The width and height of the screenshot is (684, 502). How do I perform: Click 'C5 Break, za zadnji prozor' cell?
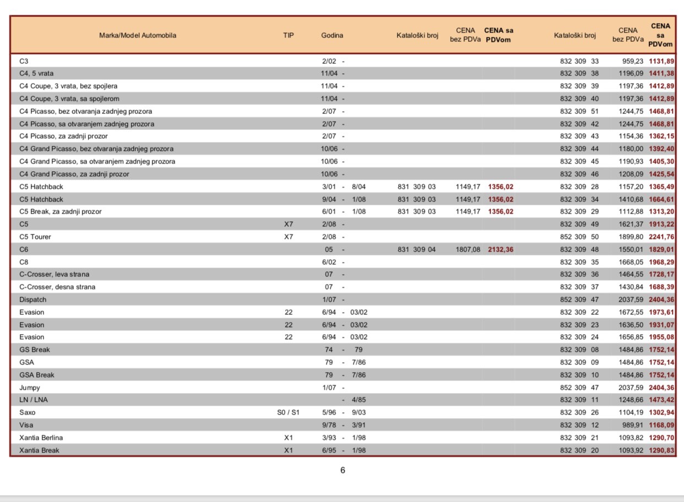61,211
